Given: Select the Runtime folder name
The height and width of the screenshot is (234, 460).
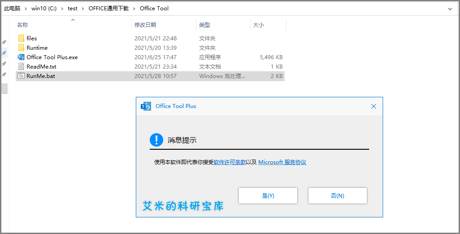Looking at the screenshot, I should click(37, 48).
